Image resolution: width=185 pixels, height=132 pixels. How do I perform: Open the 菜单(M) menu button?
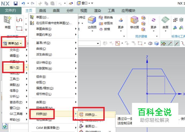coord(12,44)
